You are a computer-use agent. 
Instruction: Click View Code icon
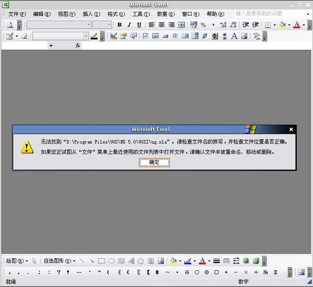click(x=133, y=36)
